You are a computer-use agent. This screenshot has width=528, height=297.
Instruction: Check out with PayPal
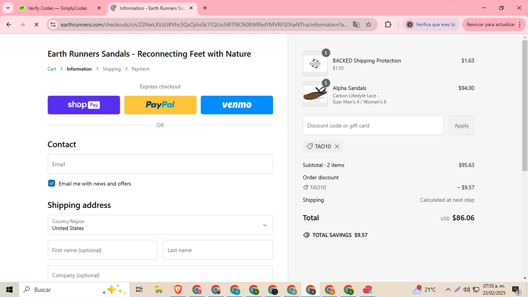click(x=160, y=105)
